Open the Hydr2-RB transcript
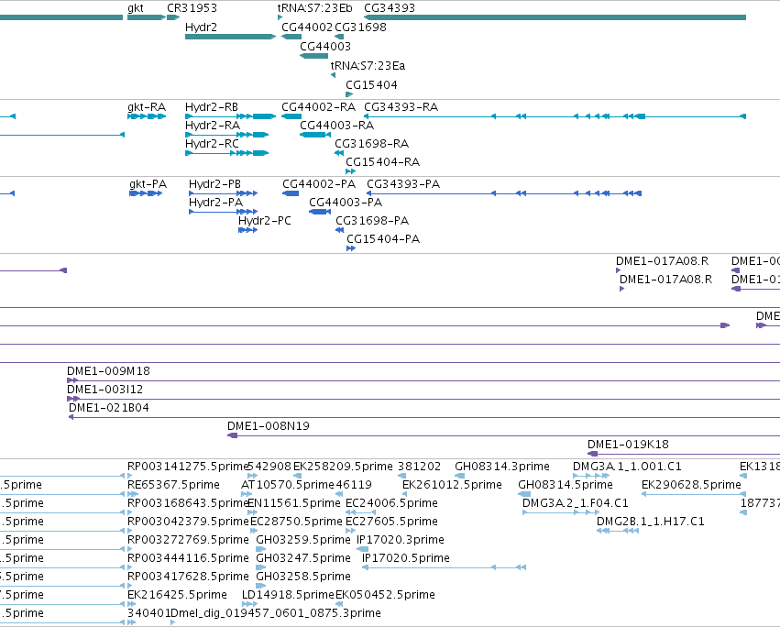 point(230,116)
